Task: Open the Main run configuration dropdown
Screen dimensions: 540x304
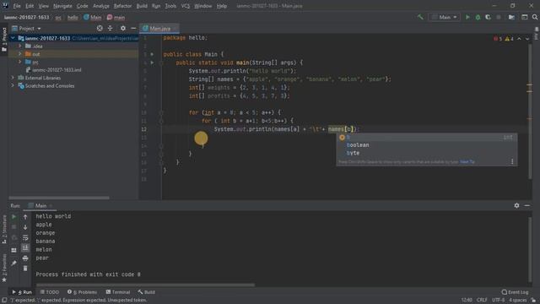Action: [x=445, y=17]
